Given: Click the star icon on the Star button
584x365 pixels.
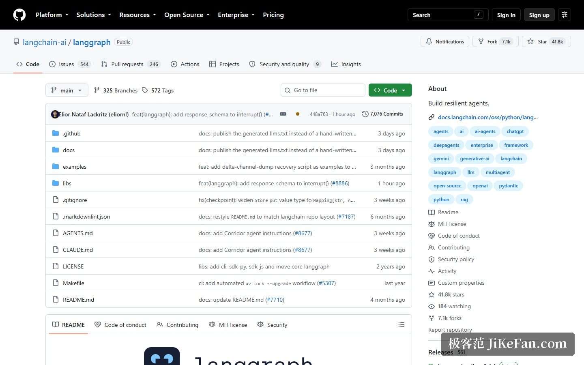Looking at the screenshot, I should pos(530,41).
